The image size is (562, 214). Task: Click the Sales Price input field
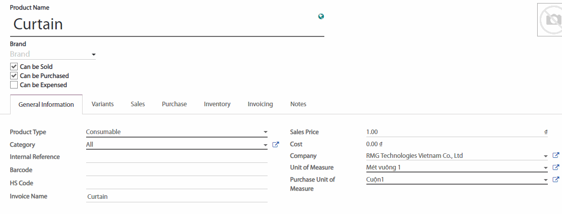454,132
